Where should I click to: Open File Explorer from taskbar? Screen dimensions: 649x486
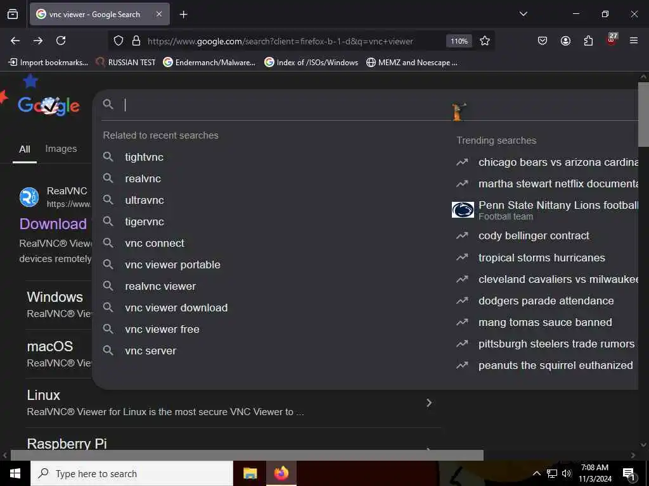(x=250, y=473)
